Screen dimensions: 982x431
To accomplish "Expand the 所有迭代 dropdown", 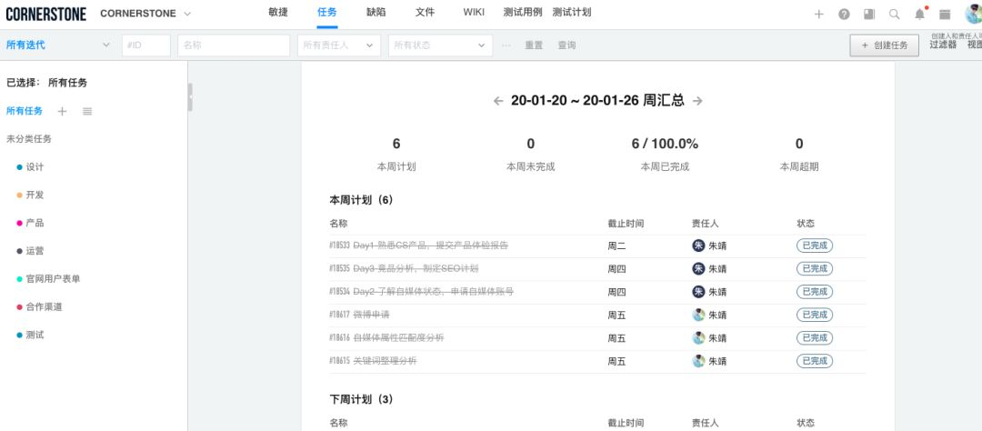I will (57, 45).
